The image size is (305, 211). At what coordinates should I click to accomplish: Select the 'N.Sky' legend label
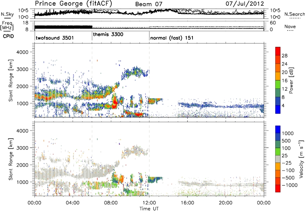coord(7,14)
